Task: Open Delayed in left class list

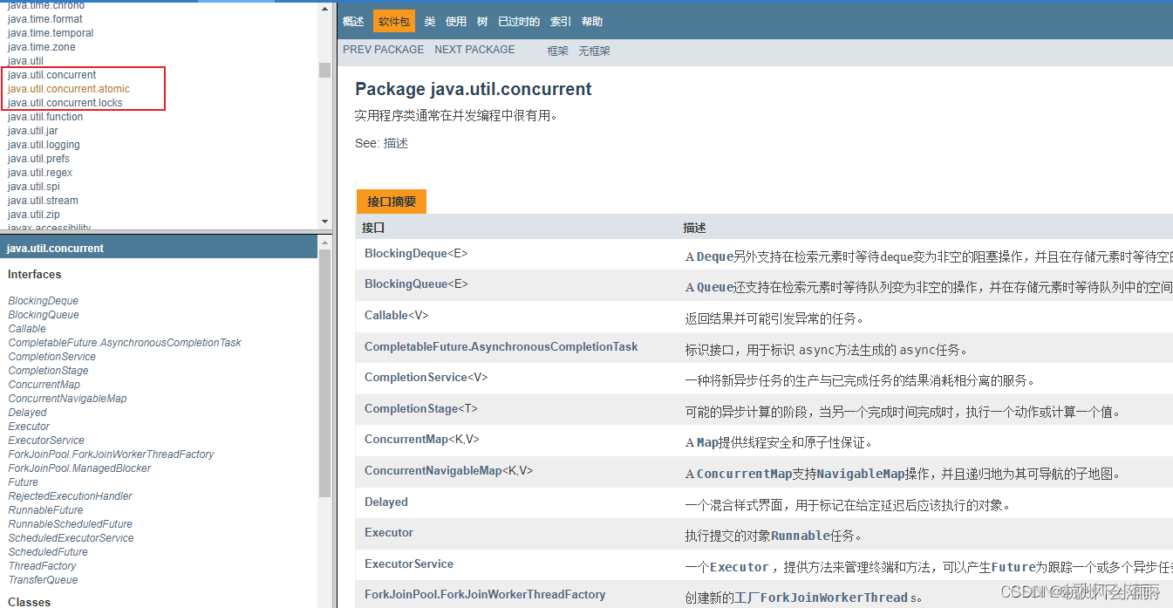Action: (27, 413)
